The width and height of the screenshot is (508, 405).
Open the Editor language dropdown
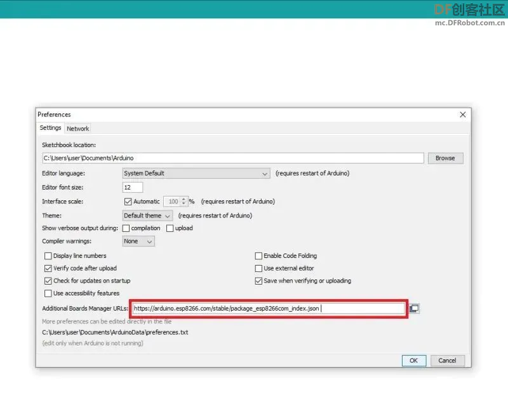pyautogui.click(x=196, y=174)
